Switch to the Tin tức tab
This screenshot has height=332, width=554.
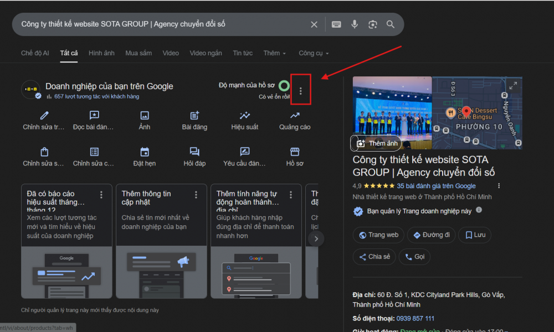pyautogui.click(x=243, y=53)
